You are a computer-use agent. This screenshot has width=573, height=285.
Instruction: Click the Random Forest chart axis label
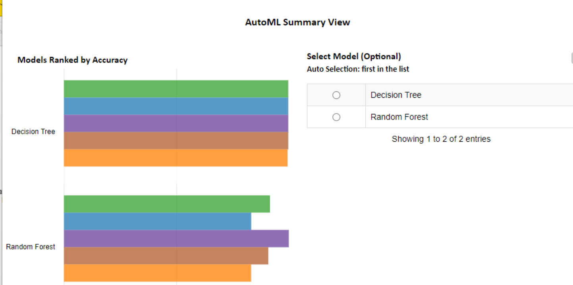pos(31,247)
